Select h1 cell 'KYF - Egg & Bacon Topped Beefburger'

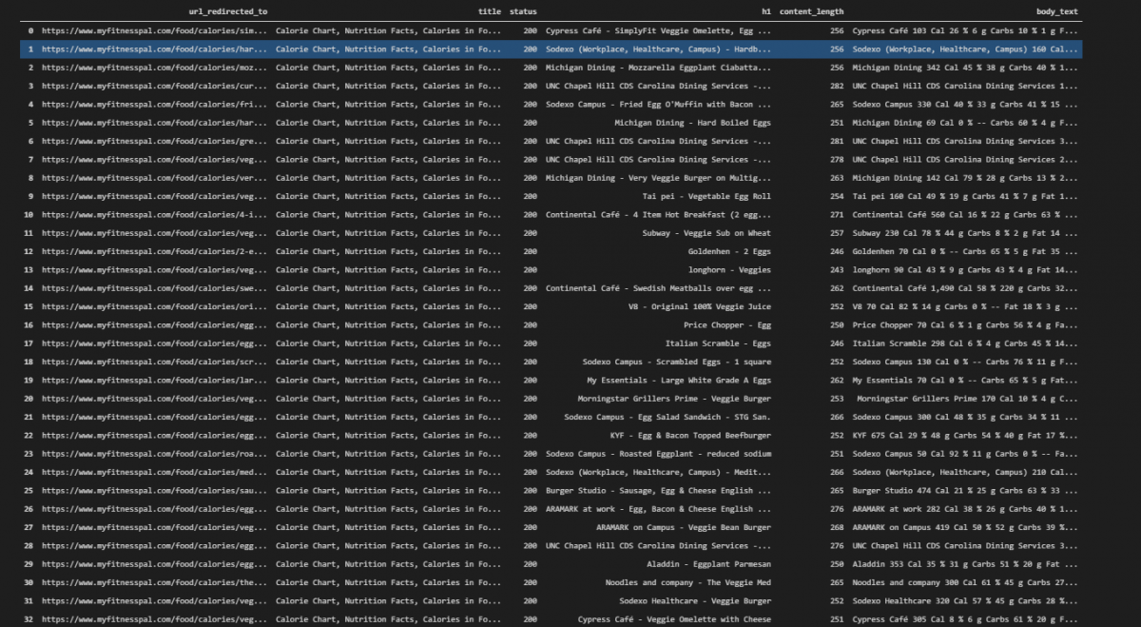tap(690, 435)
